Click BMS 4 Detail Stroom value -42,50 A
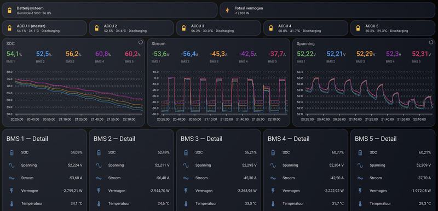The image size is (438, 211). tap(336, 178)
